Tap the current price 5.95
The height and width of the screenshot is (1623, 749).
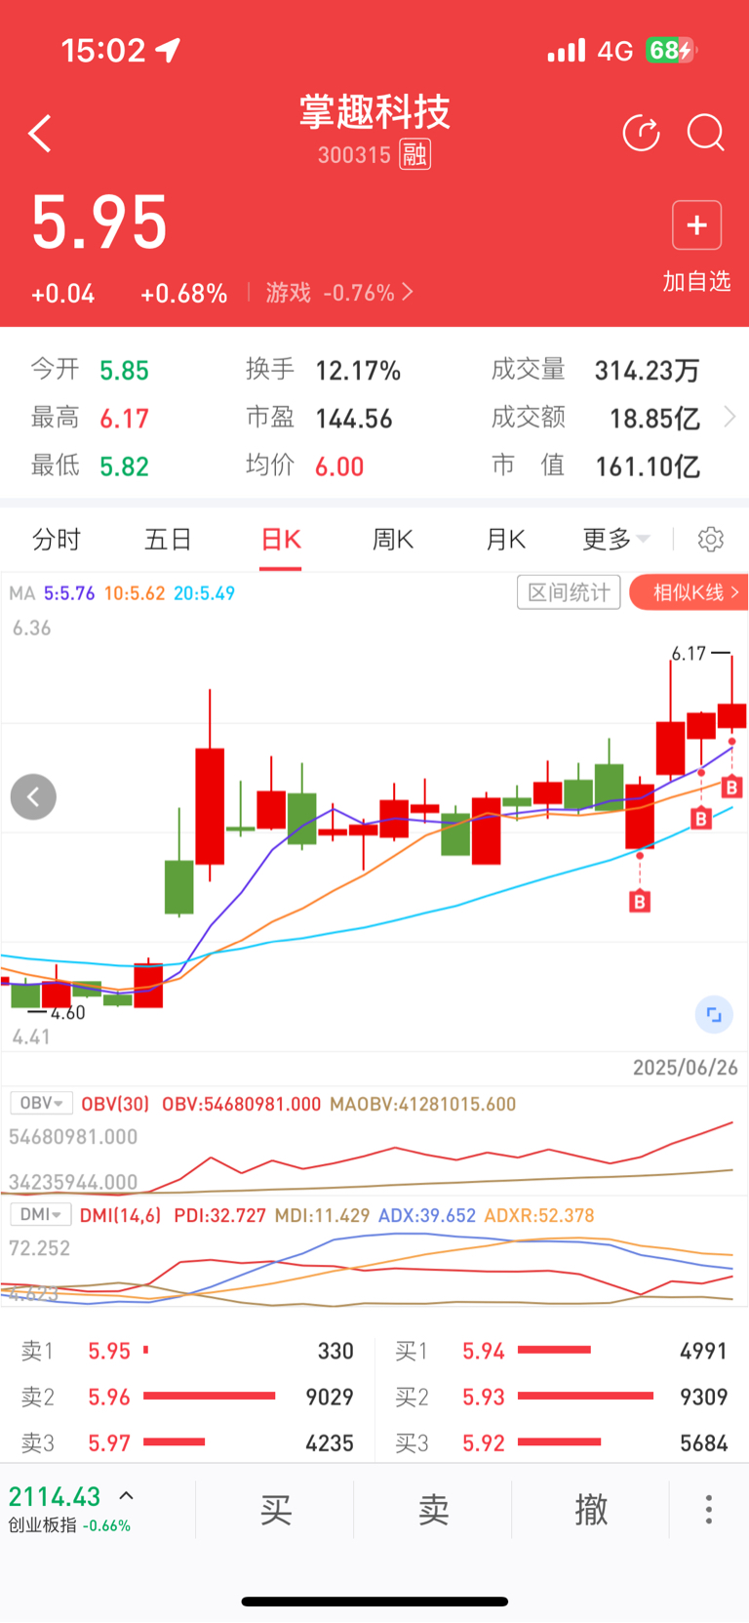coord(99,223)
